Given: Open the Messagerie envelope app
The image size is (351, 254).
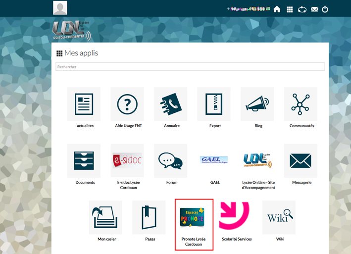Looking at the screenshot, I should 301,161.
